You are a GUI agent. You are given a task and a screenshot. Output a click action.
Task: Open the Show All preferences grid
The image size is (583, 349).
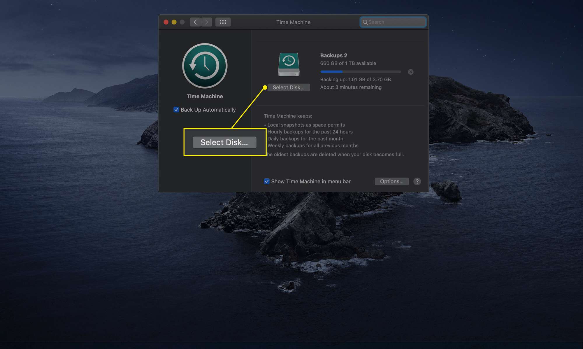(x=223, y=22)
